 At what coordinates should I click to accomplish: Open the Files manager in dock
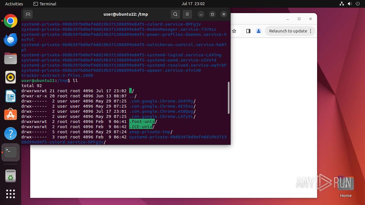11,59
